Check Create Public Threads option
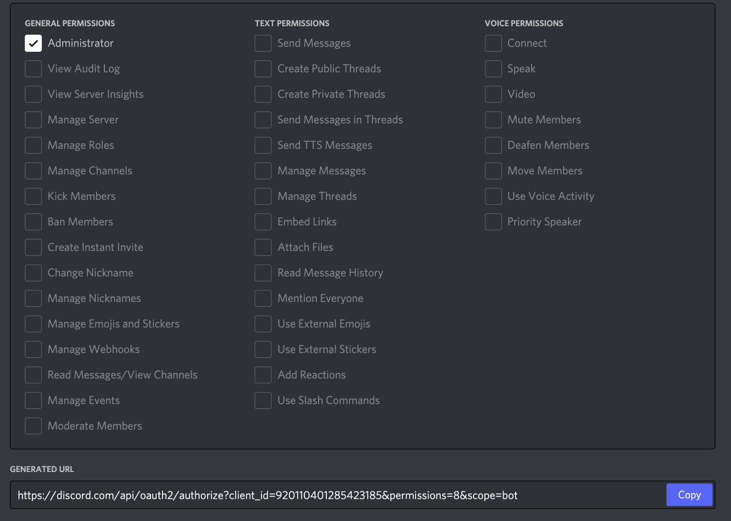731x521 pixels. point(263,69)
